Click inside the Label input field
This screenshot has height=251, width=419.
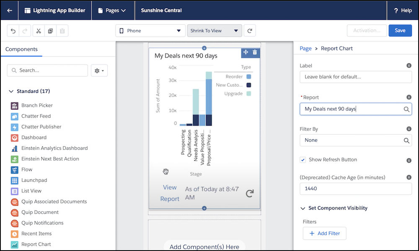coord(355,77)
